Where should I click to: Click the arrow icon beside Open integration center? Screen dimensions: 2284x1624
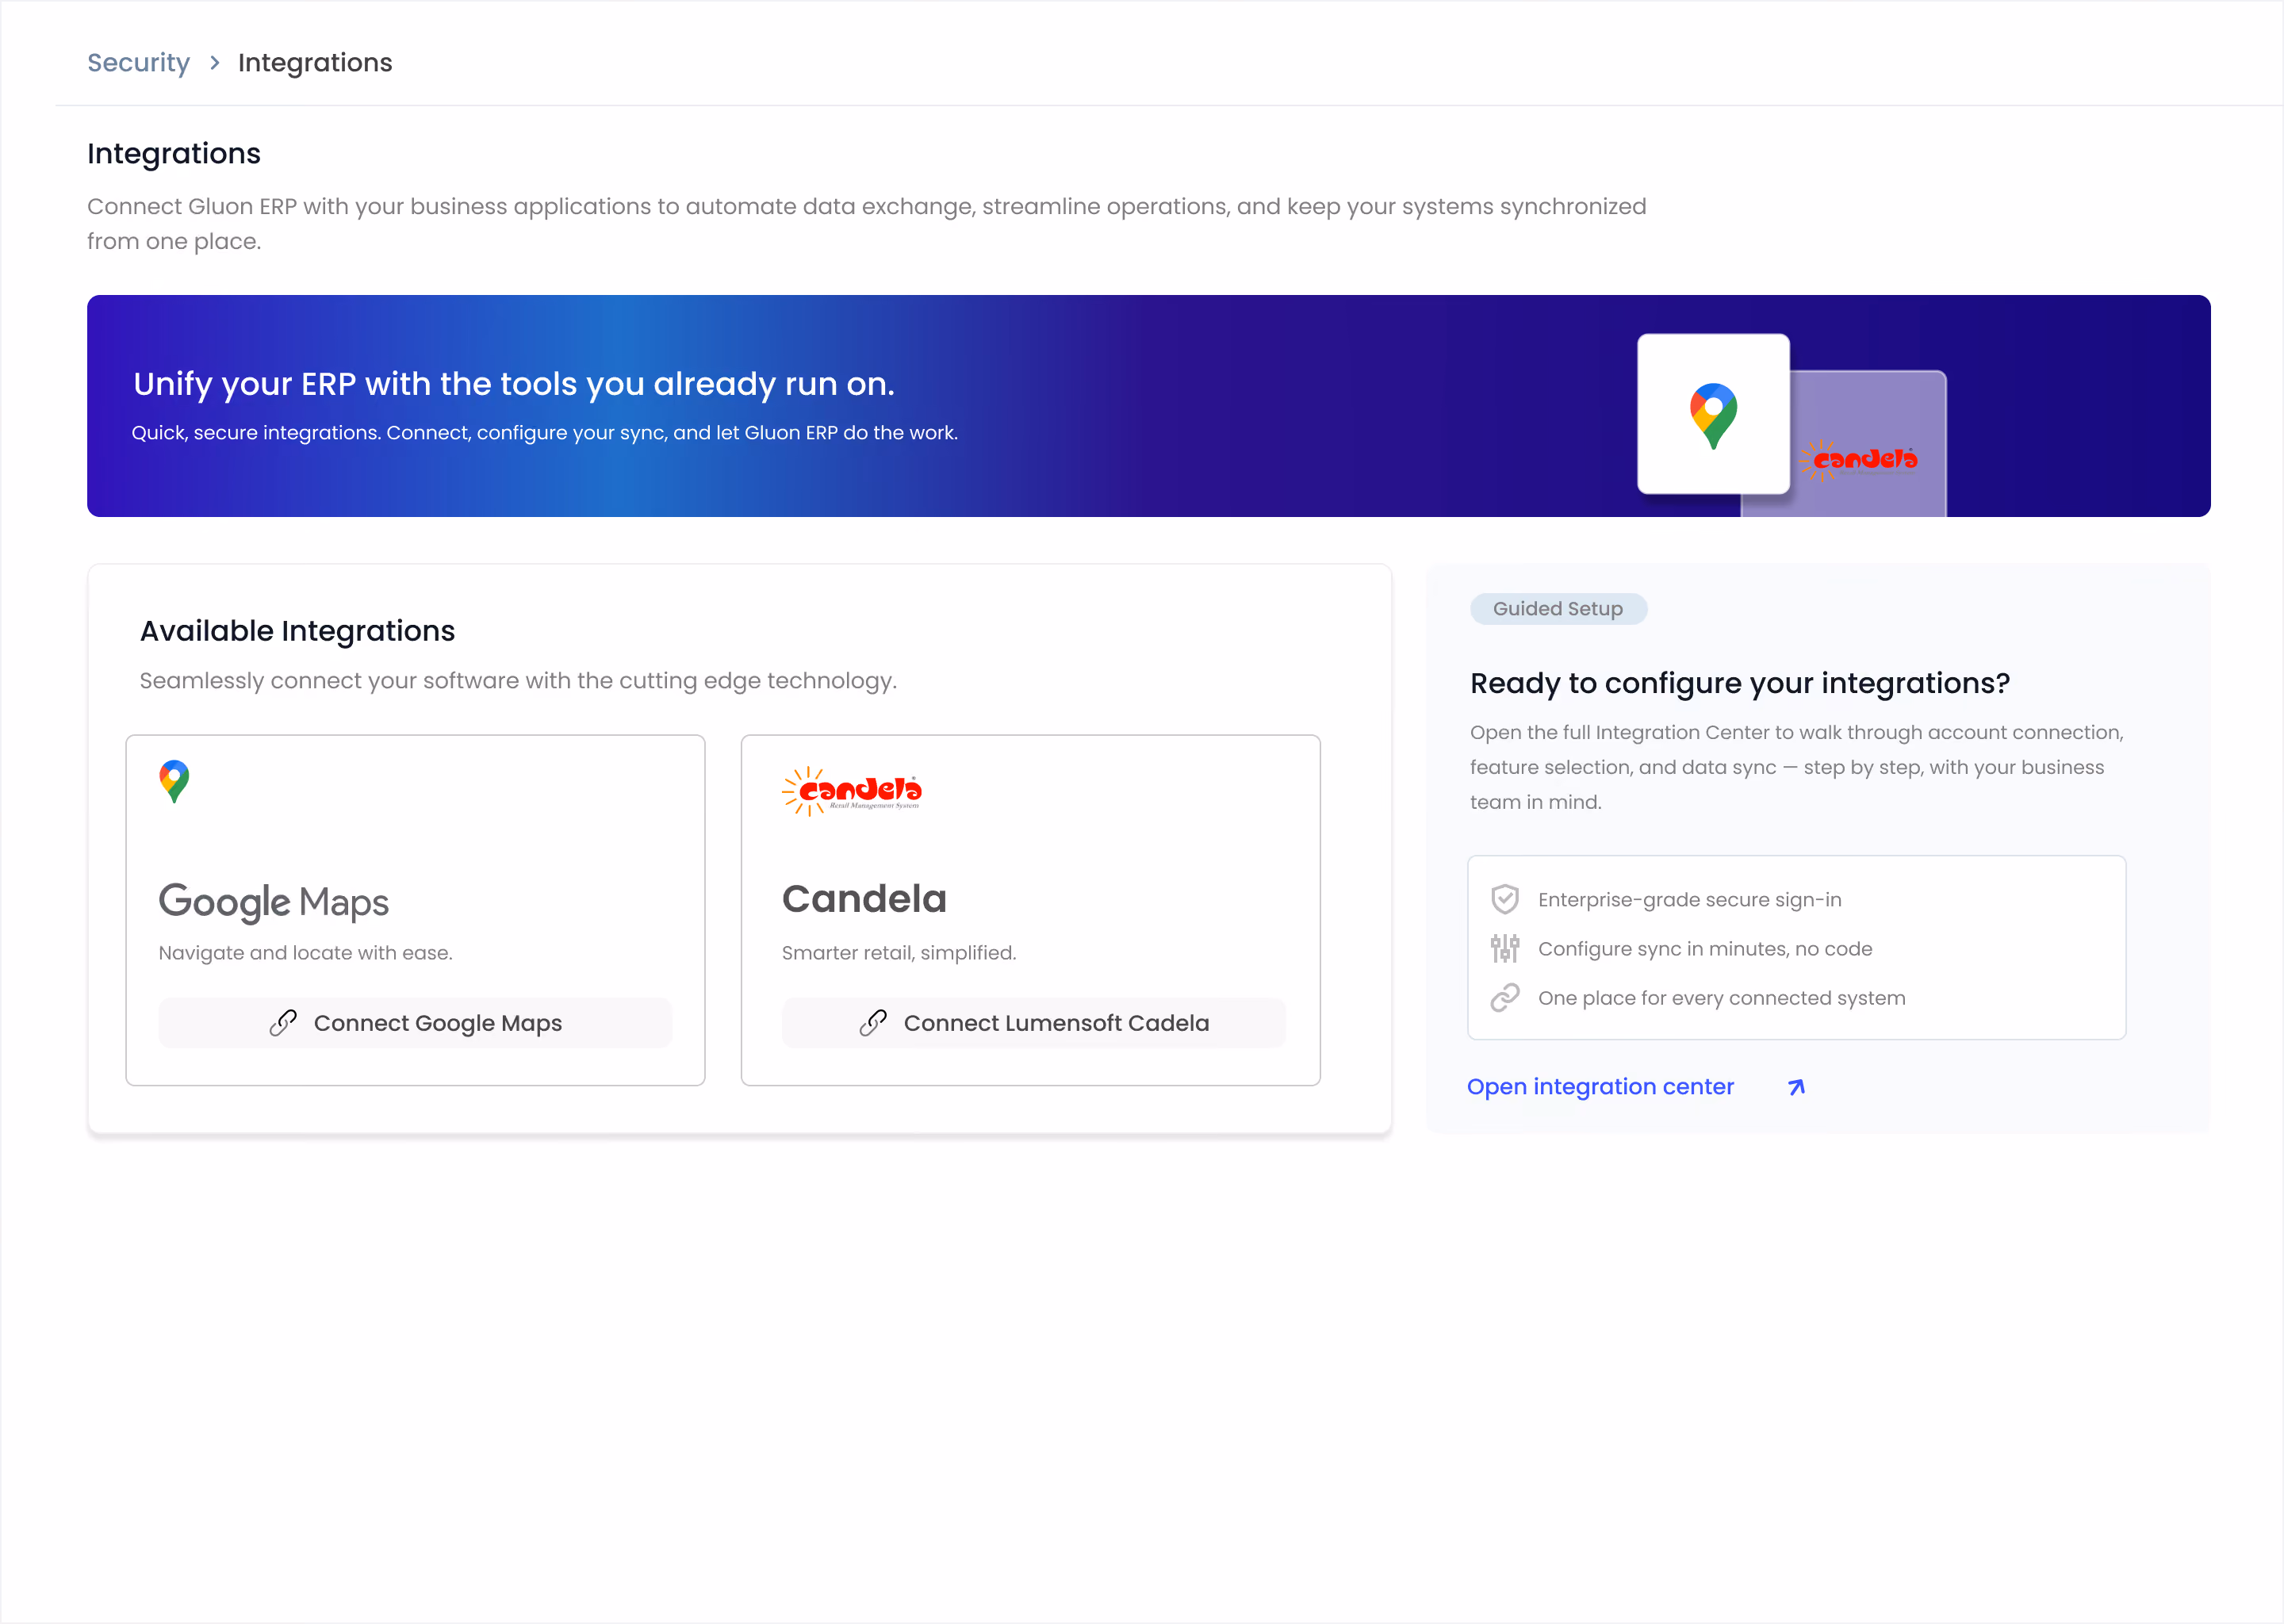pyautogui.click(x=1796, y=1087)
